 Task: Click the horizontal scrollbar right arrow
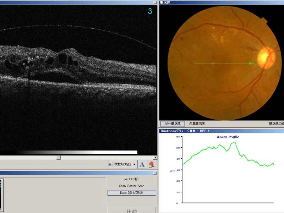coord(155,157)
